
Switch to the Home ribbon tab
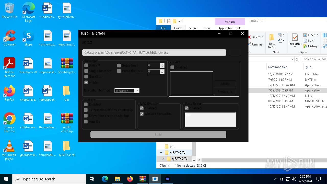(x=178, y=28)
